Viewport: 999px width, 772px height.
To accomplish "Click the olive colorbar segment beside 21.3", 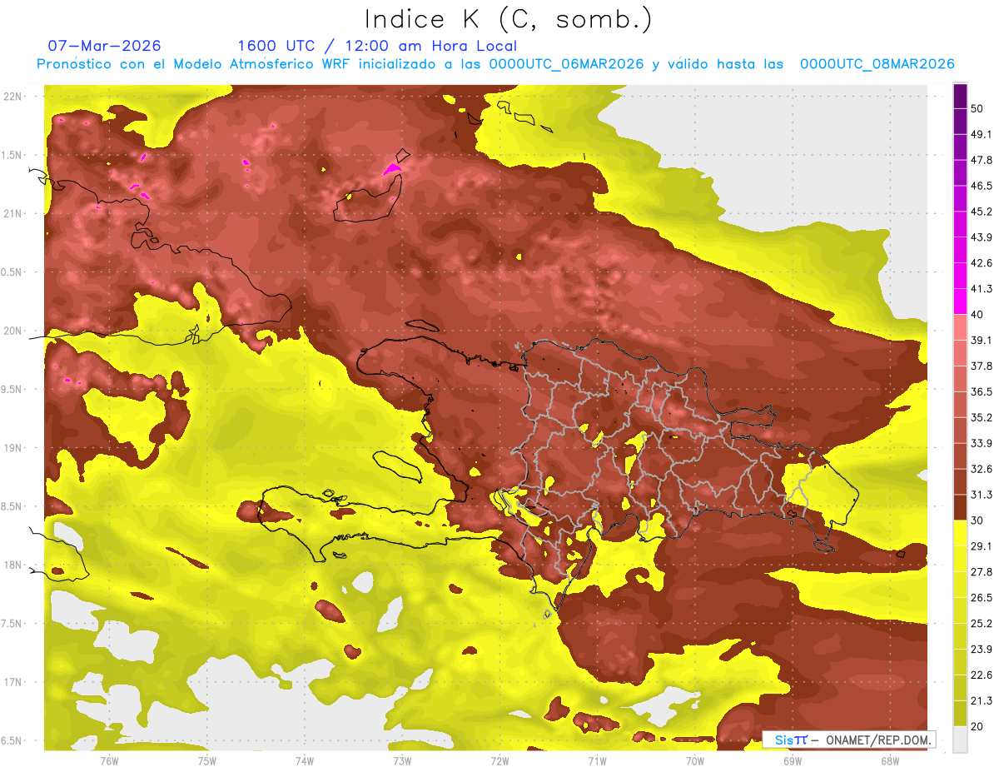I will [x=960, y=712].
